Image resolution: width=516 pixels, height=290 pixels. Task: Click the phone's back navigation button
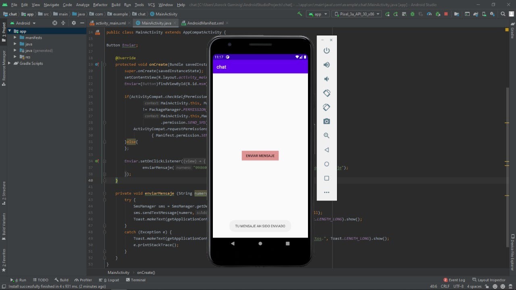tap(233, 243)
